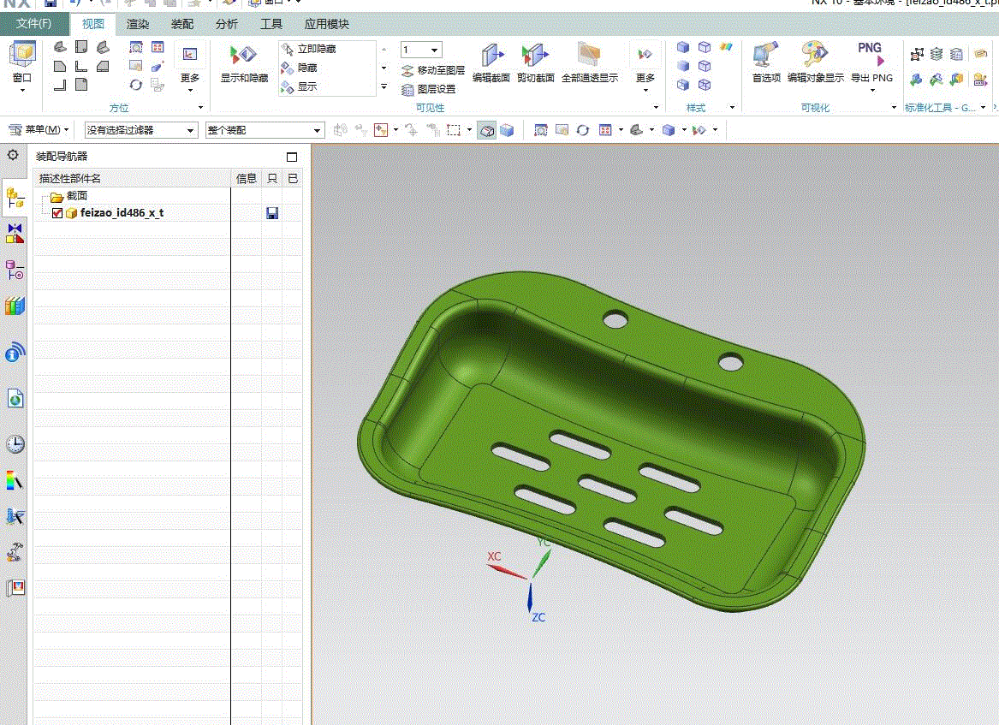Screen dimensions: 999x725
Task: Expand the 导出 PNG dropdown arrow
Action: click(873, 91)
